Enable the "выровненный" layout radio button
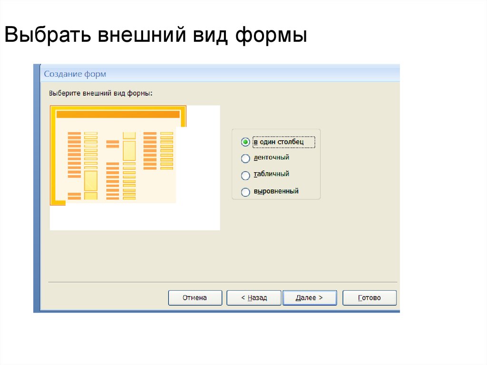The image size is (487, 365). 245,192
